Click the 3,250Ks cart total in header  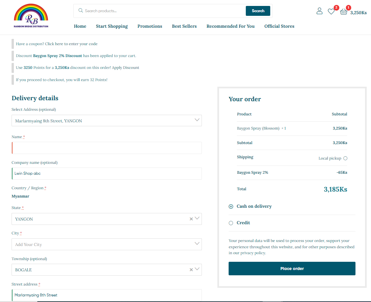pos(358,13)
